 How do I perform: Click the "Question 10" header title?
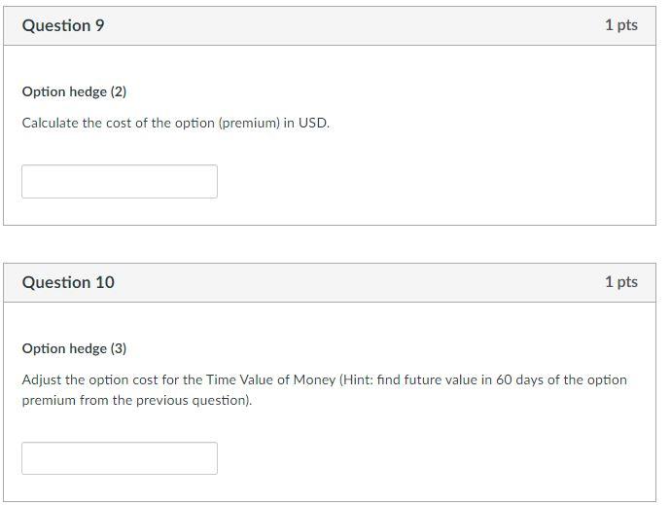[x=68, y=282]
